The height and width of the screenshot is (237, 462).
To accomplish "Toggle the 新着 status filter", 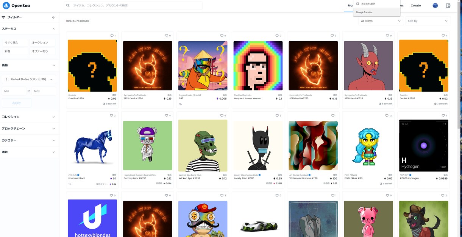I will [15, 51].
